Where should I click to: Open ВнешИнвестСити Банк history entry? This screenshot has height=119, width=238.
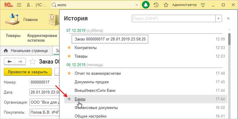click(x=95, y=91)
